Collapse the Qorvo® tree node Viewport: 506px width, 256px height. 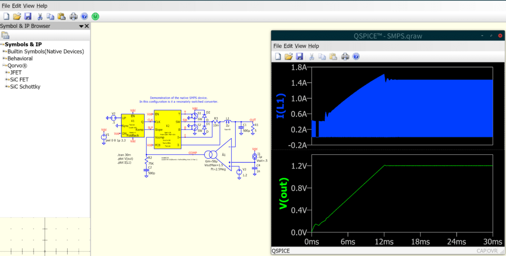click(4, 66)
